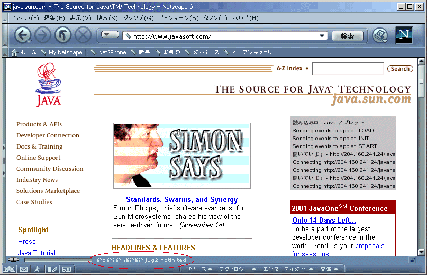Click the security lock icon in status bar
This screenshot has height=275, width=427.
412,260
